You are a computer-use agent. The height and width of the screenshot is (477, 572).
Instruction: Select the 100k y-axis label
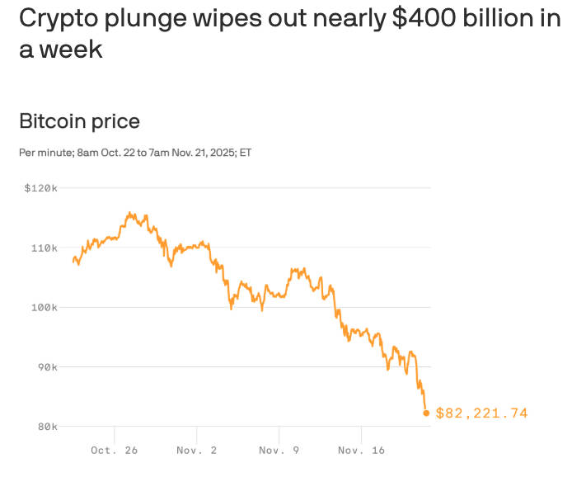pyautogui.click(x=44, y=307)
